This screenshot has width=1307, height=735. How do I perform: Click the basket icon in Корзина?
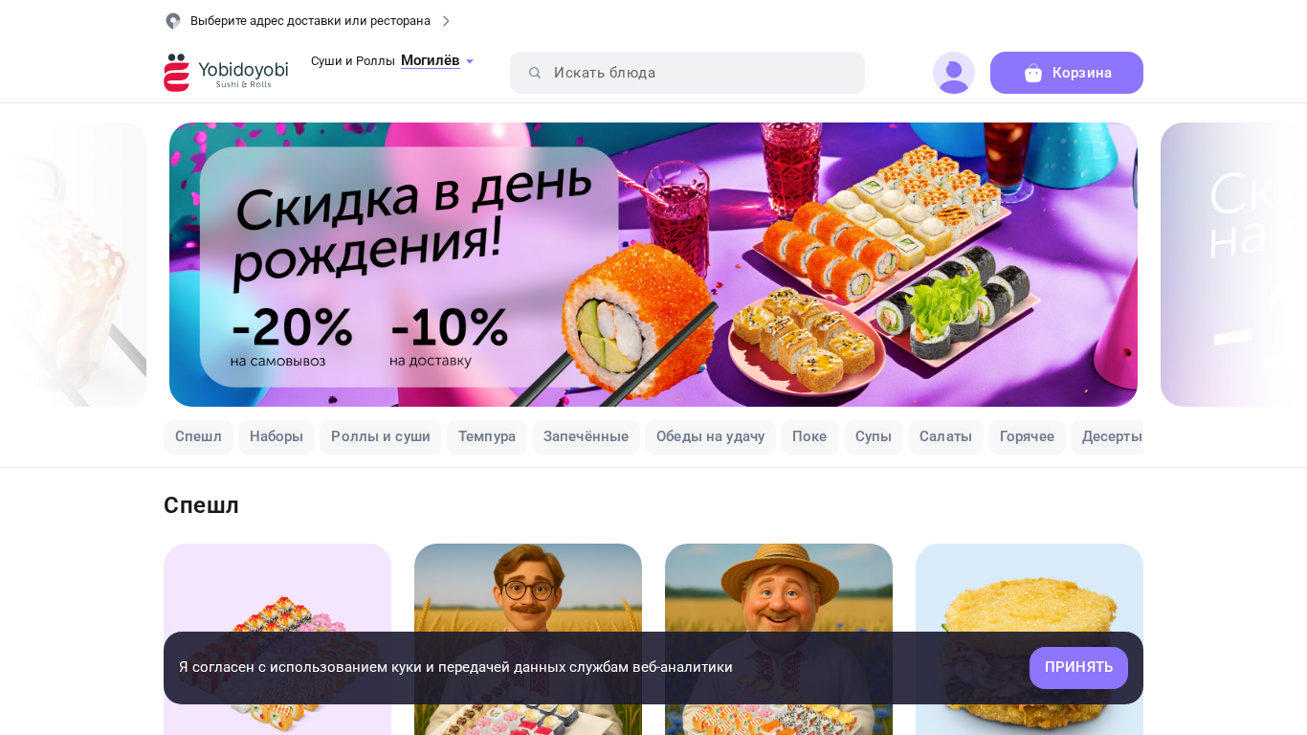pos(1033,73)
